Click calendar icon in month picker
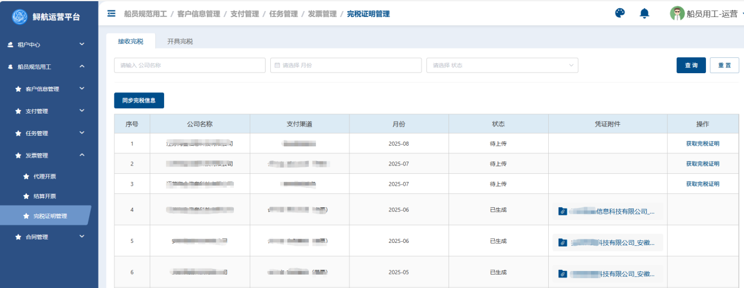 (277, 66)
